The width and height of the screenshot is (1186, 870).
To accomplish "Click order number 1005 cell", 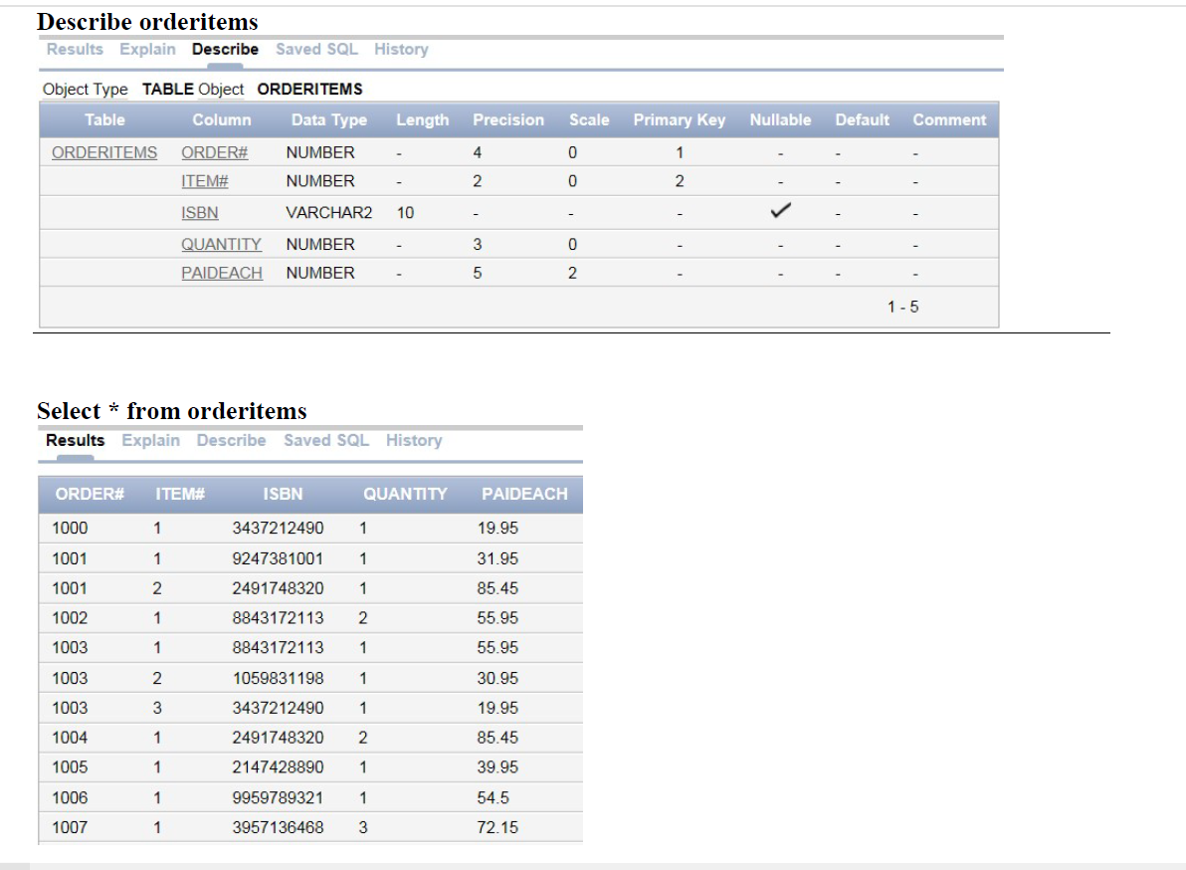I will pos(70,767).
